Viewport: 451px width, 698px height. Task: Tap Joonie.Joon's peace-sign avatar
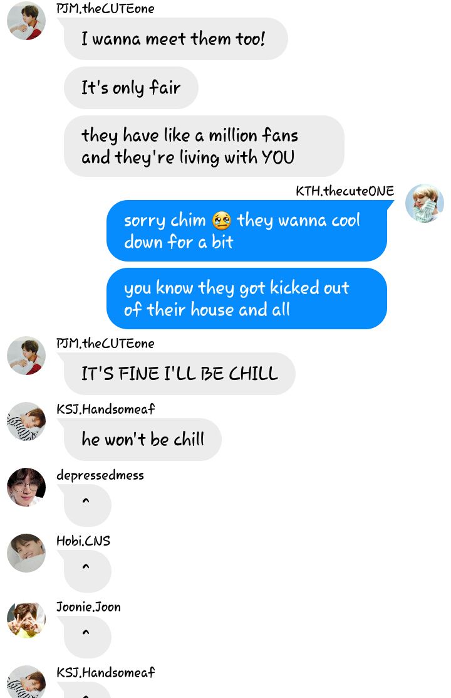(x=26, y=619)
